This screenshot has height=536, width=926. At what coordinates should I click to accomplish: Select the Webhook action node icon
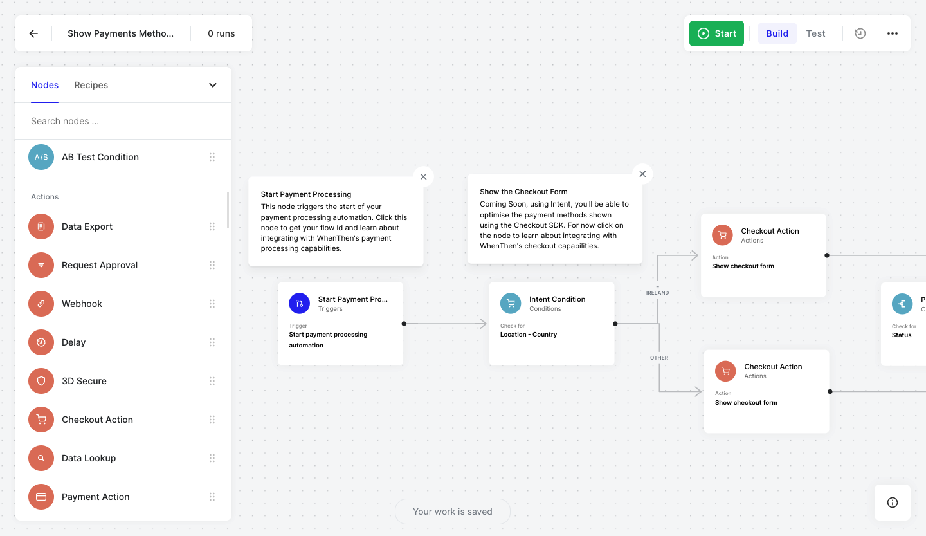(x=41, y=304)
